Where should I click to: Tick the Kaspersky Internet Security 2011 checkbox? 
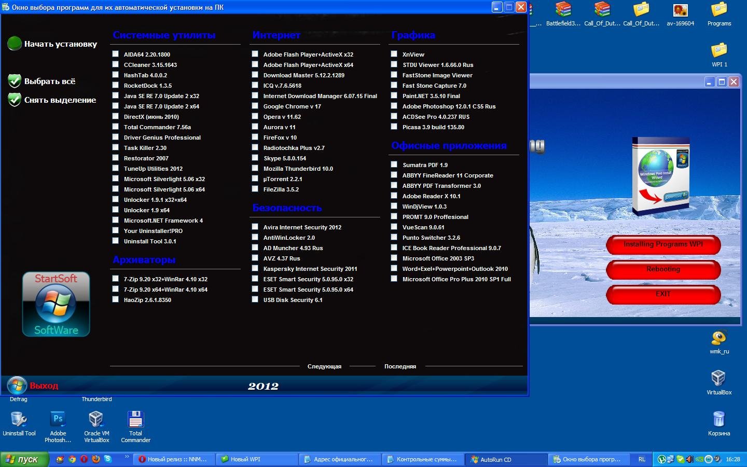(255, 268)
